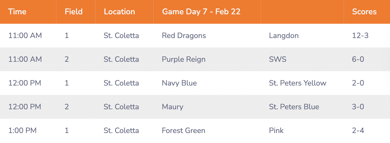Select the 2-0 score

point(358,83)
